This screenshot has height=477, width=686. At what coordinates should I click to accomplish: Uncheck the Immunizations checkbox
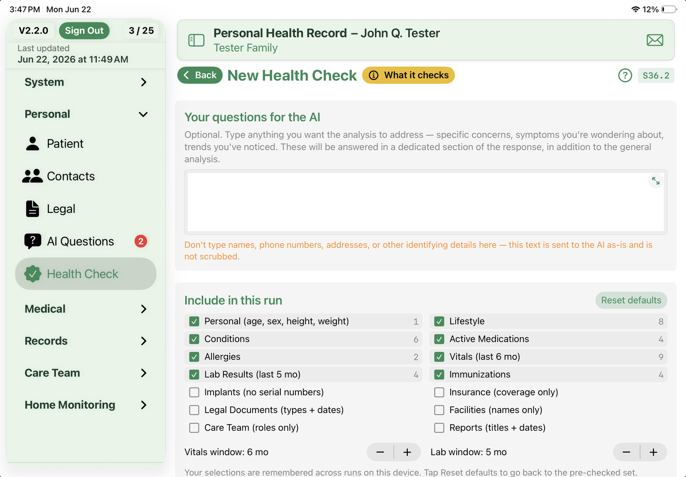tap(439, 374)
